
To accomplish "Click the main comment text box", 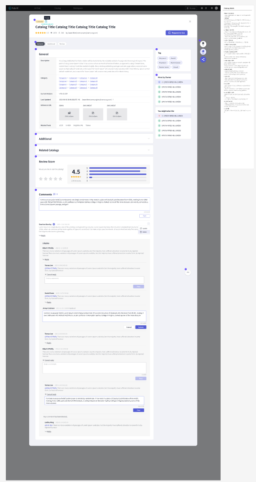I will [95, 204].
